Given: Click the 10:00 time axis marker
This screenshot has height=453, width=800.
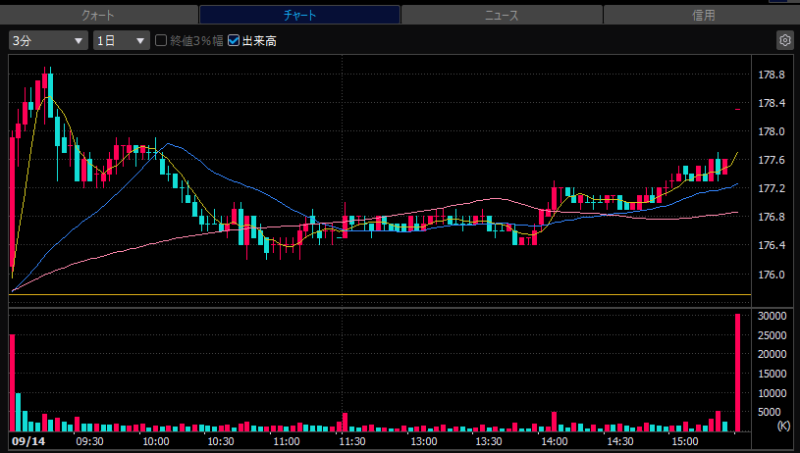Looking at the screenshot, I should click(x=156, y=441).
